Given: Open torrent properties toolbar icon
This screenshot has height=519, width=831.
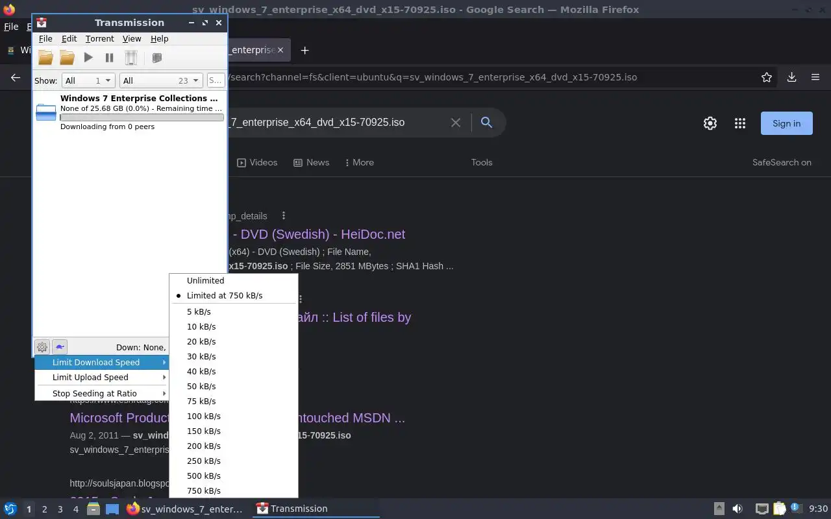Looking at the screenshot, I should [156, 58].
